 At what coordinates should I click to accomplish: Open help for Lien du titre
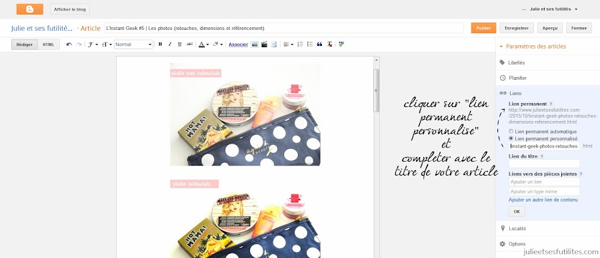541,156
